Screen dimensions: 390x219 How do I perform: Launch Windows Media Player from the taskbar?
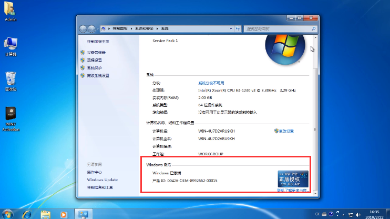click(x=64, y=214)
